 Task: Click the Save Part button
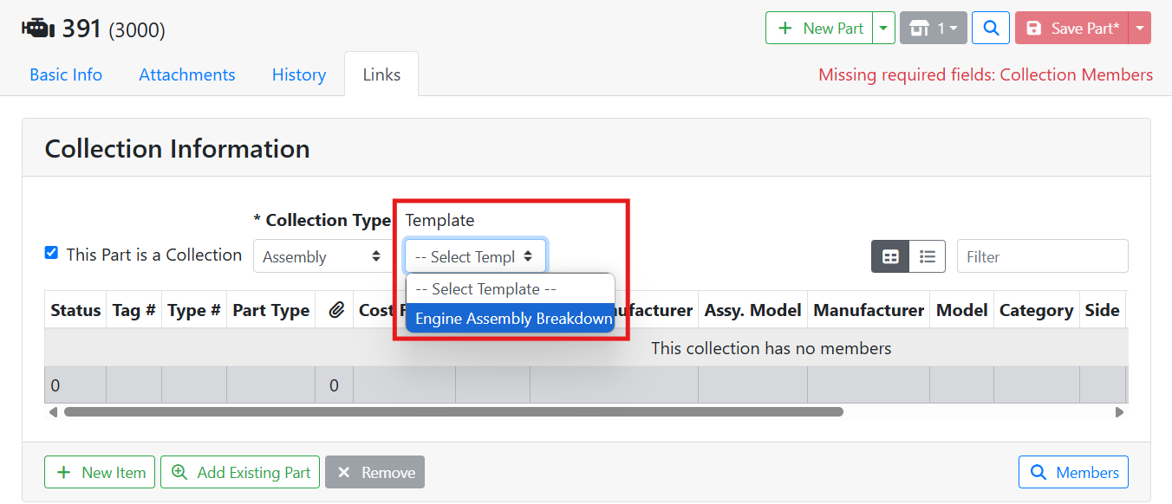coord(1075,28)
